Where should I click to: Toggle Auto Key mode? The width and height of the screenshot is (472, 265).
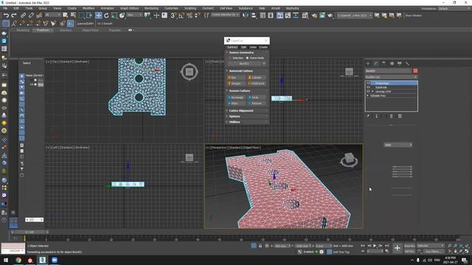[x=409, y=246]
